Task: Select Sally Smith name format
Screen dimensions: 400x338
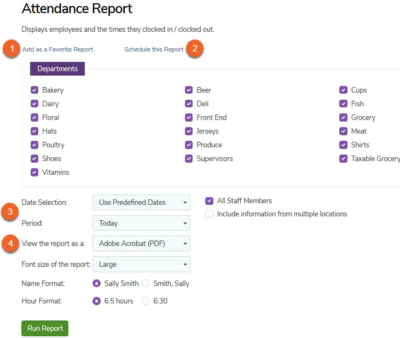Action: coord(96,284)
